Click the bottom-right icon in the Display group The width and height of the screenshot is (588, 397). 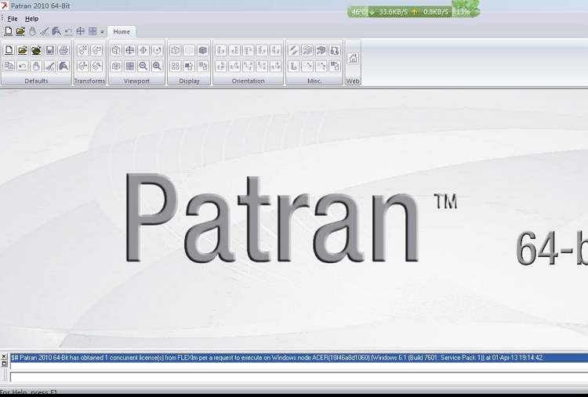click(x=202, y=67)
